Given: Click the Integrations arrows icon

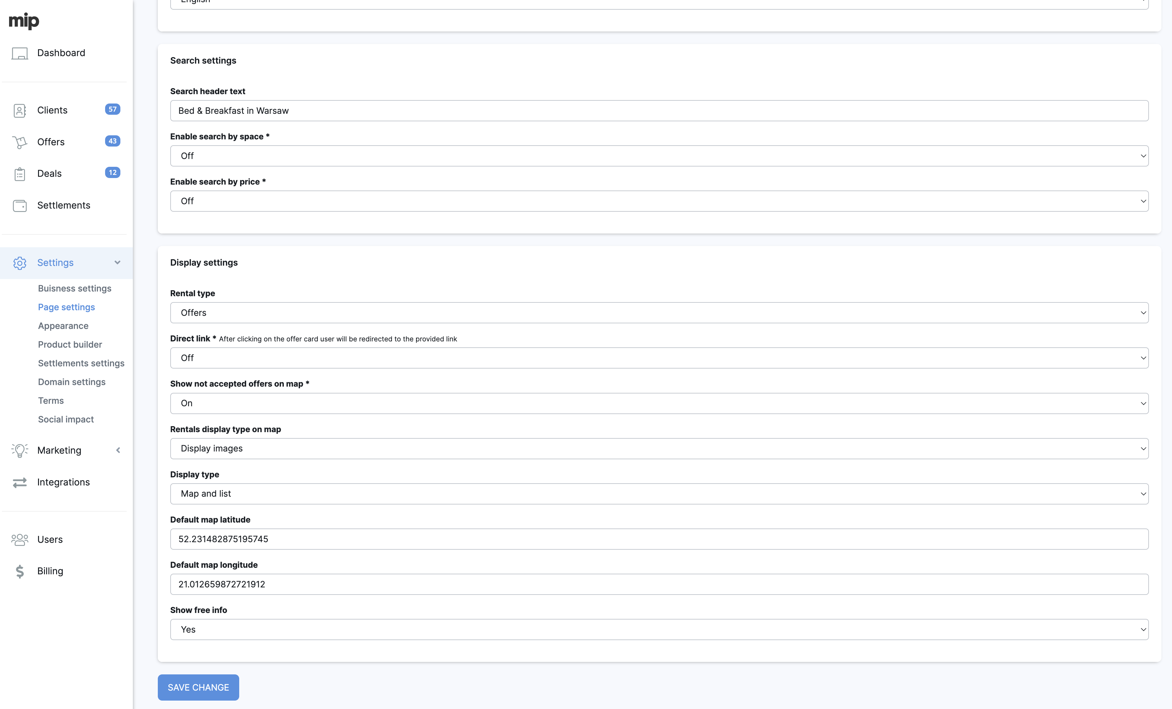Looking at the screenshot, I should 20,483.
